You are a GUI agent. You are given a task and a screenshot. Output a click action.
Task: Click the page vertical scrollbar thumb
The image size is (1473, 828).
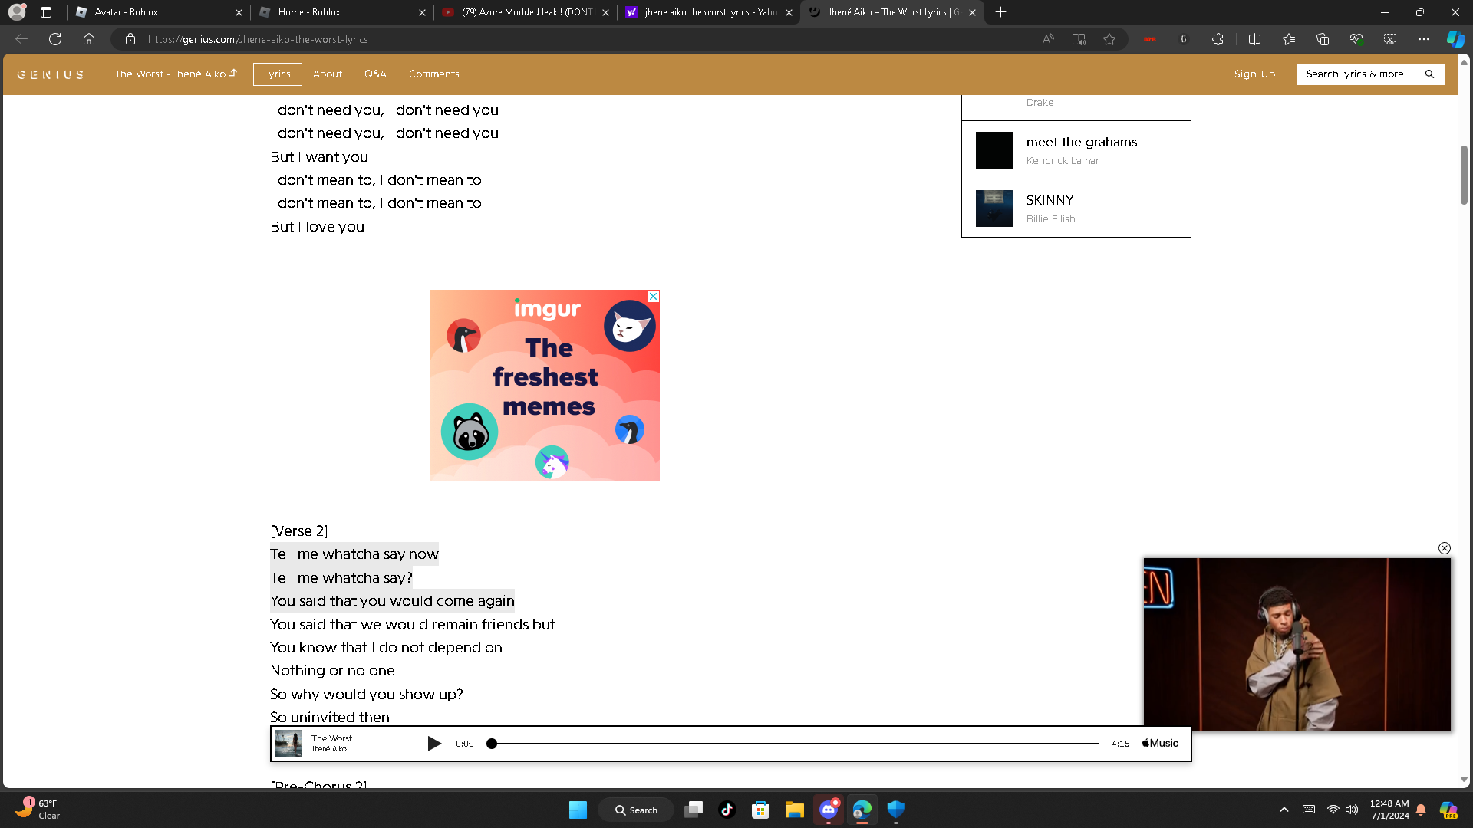click(1464, 175)
